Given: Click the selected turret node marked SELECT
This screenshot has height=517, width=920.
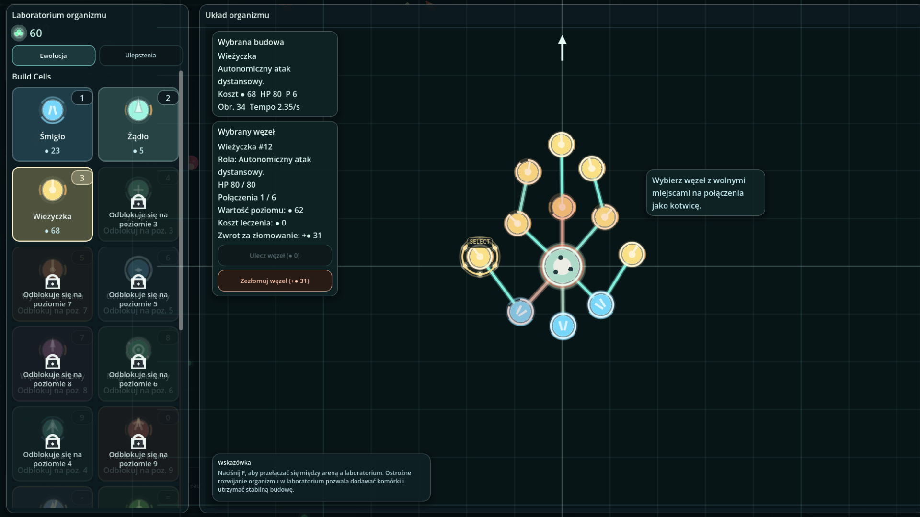Looking at the screenshot, I should [x=480, y=257].
